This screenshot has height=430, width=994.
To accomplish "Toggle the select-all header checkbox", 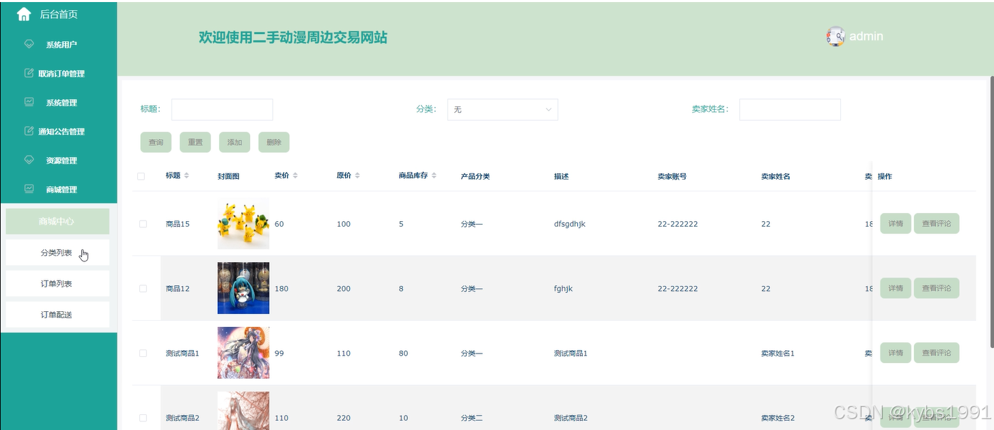I will pos(141,176).
